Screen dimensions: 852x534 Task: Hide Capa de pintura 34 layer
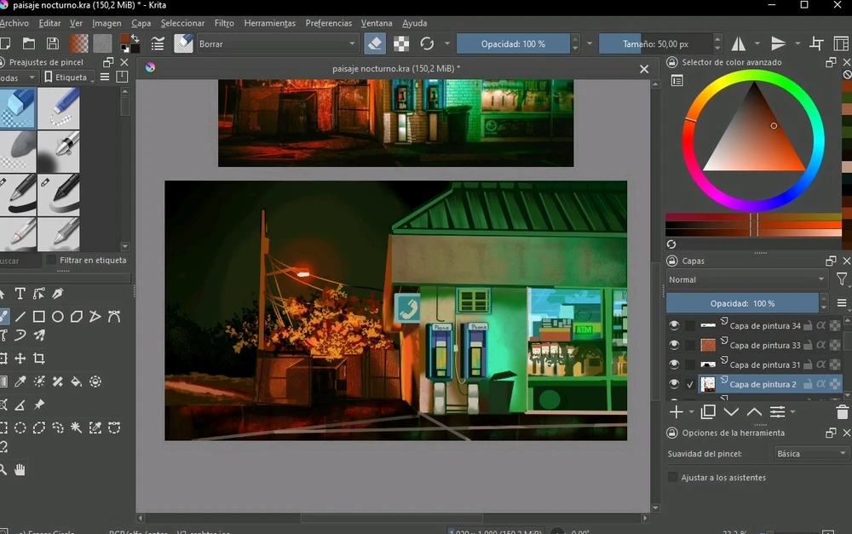674,325
